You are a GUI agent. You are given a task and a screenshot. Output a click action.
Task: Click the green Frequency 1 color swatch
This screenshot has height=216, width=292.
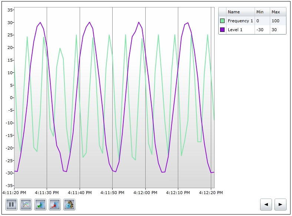222,21
